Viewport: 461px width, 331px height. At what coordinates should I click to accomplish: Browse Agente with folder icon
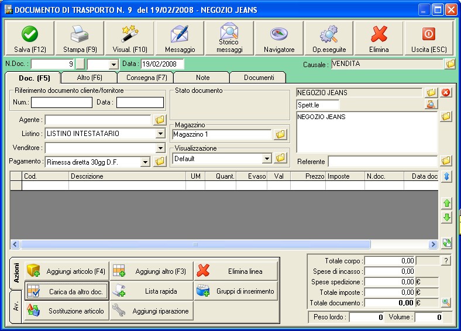(160, 120)
